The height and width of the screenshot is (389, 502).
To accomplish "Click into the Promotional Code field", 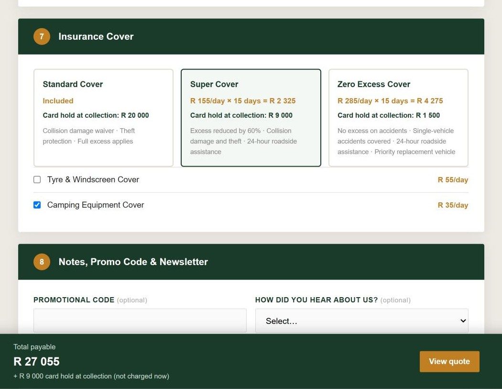I will tap(140, 321).
